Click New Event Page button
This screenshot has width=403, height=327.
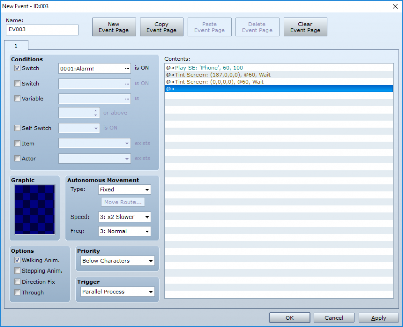click(x=114, y=27)
